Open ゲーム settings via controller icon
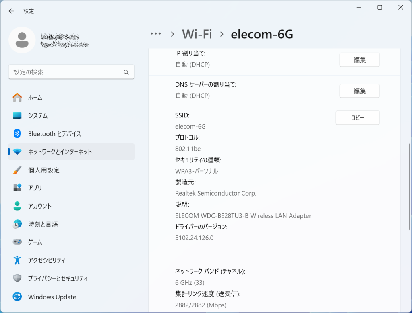 pos(17,242)
